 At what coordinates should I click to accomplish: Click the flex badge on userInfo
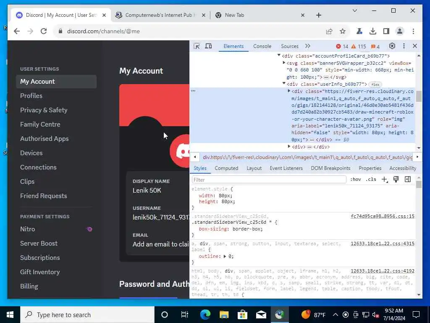(x=375, y=84)
